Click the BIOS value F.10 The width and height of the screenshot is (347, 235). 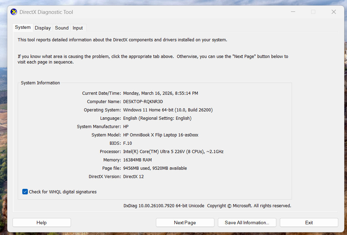tap(127, 143)
